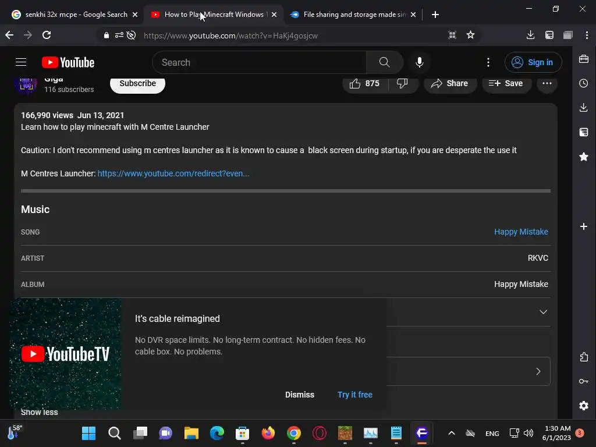Launch Firefox from the taskbar

[x=268, y=433]
